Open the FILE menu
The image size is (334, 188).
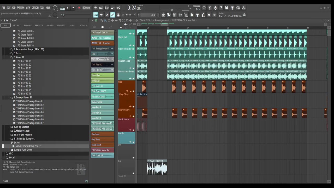pos(3,8)
